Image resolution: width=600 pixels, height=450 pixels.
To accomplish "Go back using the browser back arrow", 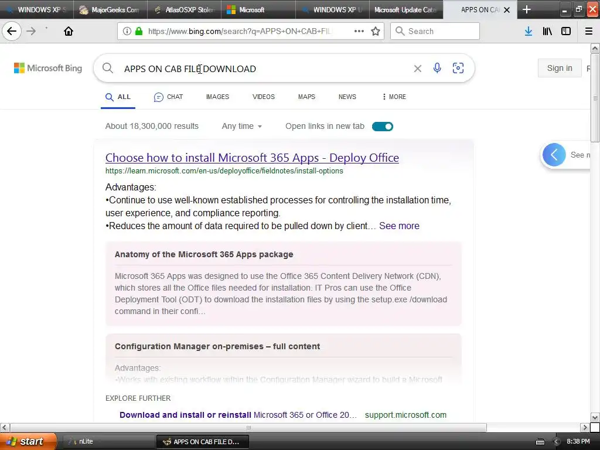I will pos(12,31).
